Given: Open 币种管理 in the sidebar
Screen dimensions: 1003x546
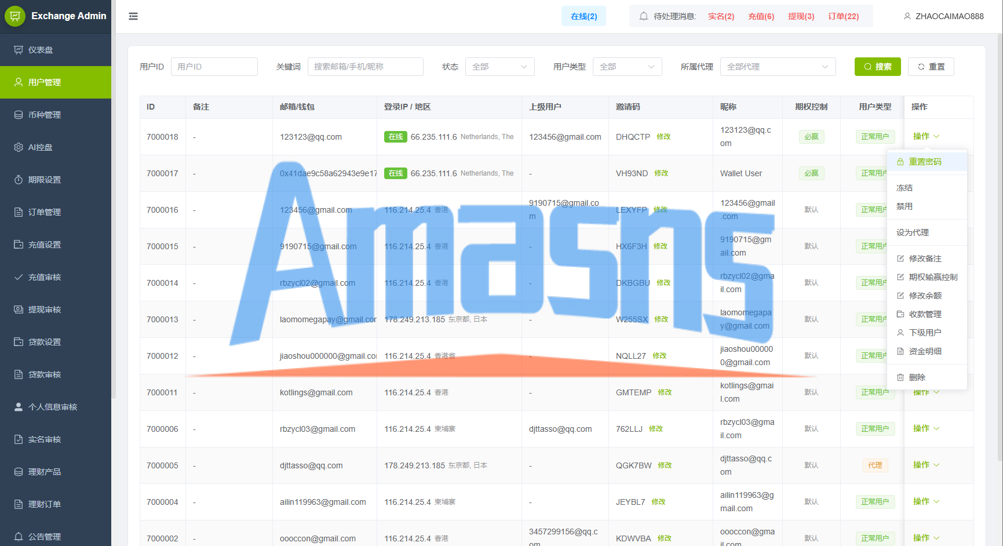Looking at the screenshot, I should pos(56,115).
